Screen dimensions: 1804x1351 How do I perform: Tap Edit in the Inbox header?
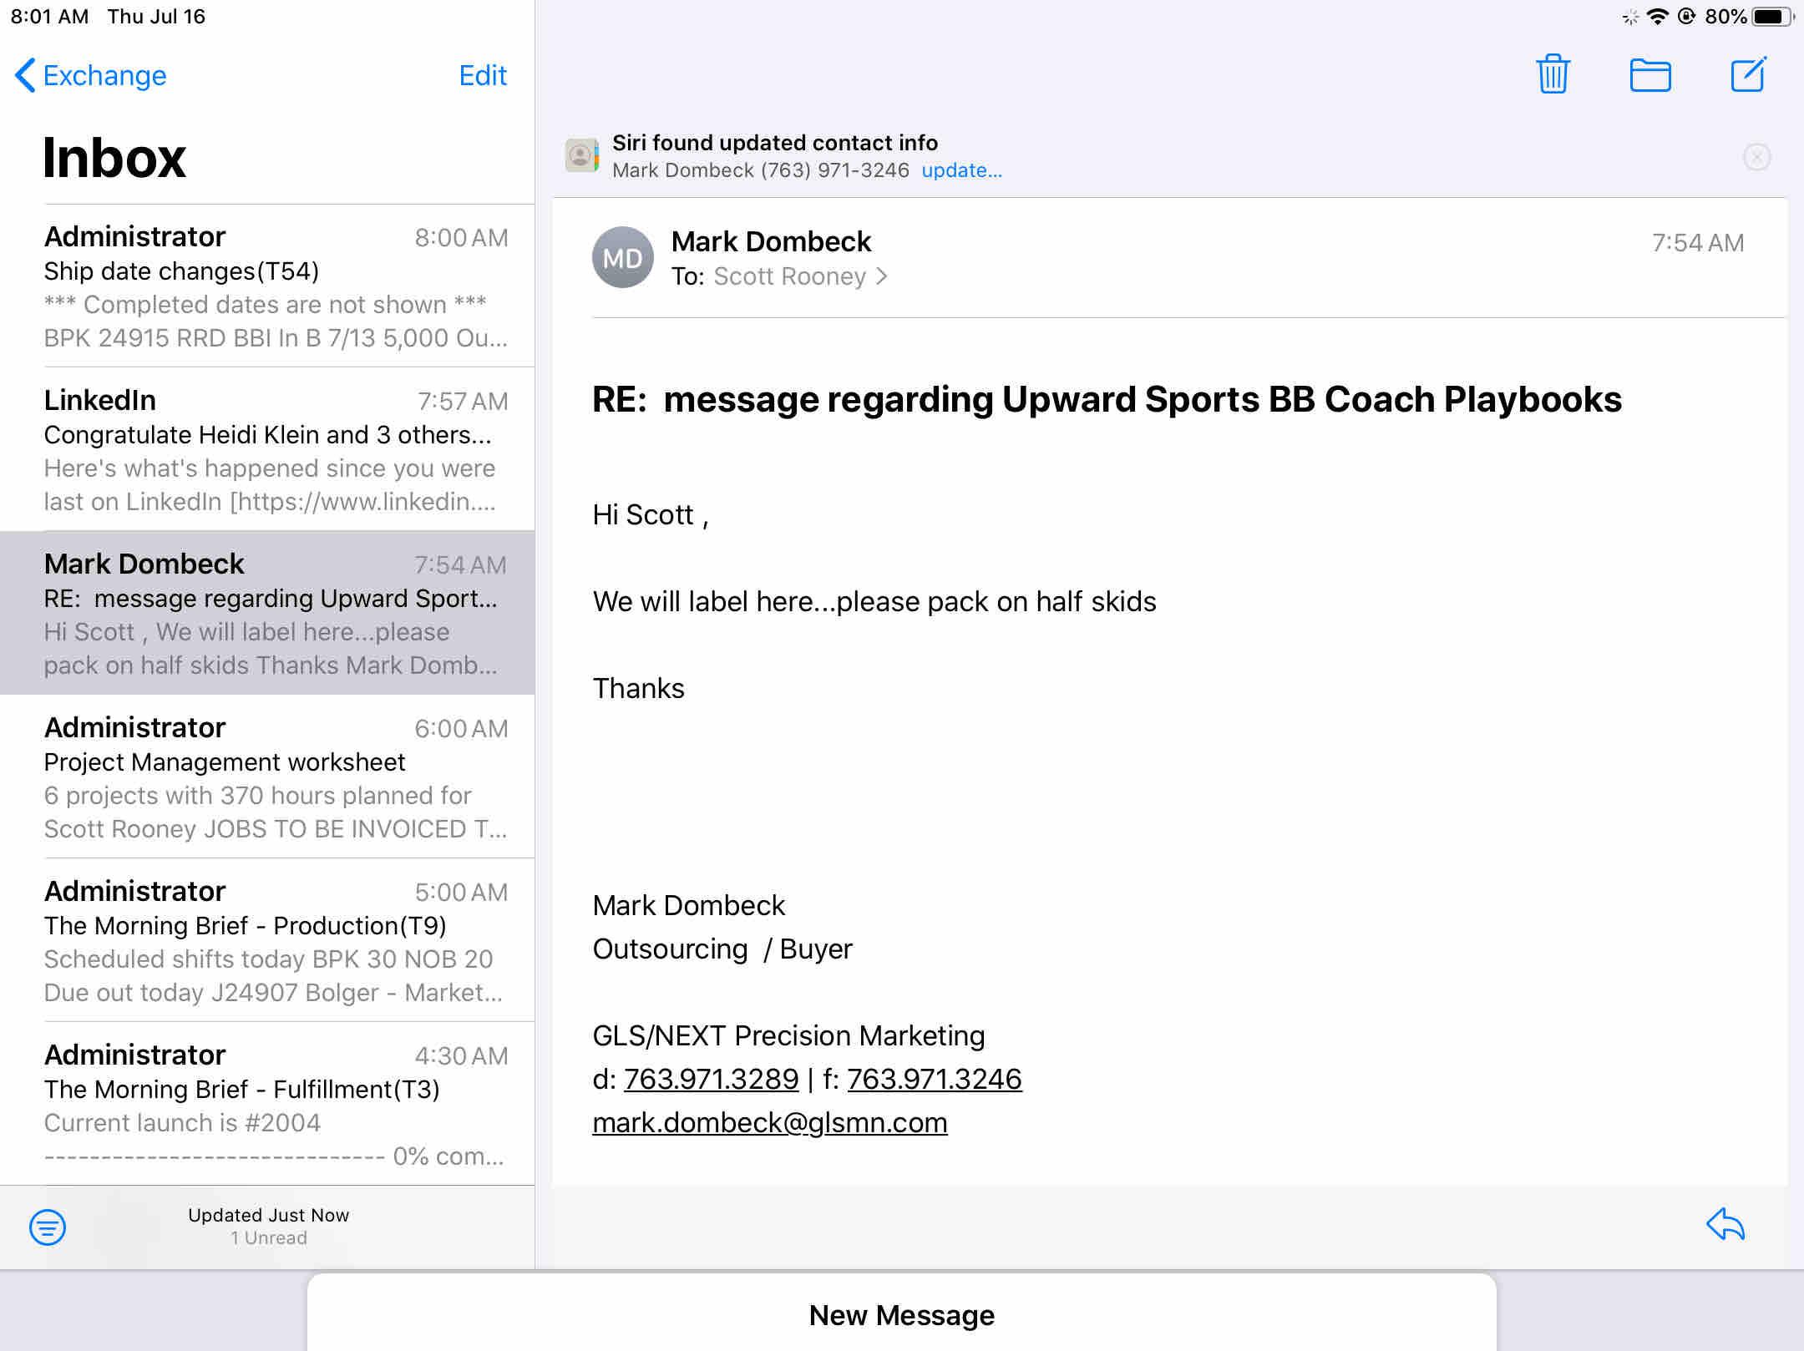(x=482, y=75)
